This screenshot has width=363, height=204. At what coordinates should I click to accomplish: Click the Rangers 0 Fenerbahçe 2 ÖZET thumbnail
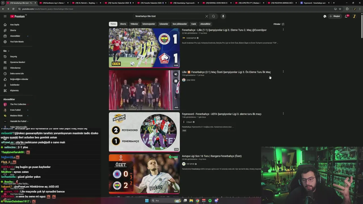(144, 174)
